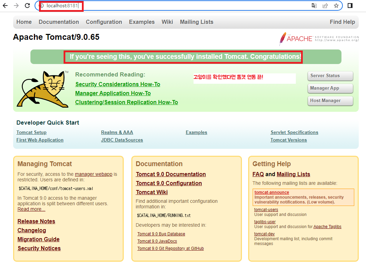Open the tomcat-dev mailing list link
The height and width of the screenshot is (262, 366).
coord(264,234)
